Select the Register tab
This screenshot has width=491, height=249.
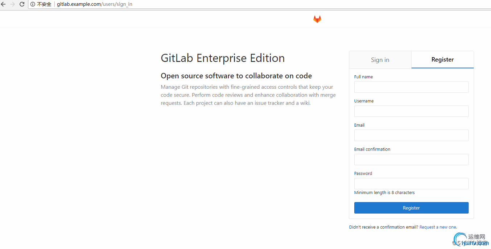[442, 60]
